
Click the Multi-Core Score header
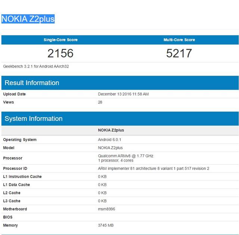pyautogui.click(x=179, y=40)
